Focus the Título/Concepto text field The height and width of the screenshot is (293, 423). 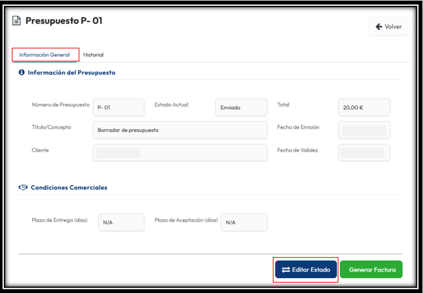click(x=180, y=129)
